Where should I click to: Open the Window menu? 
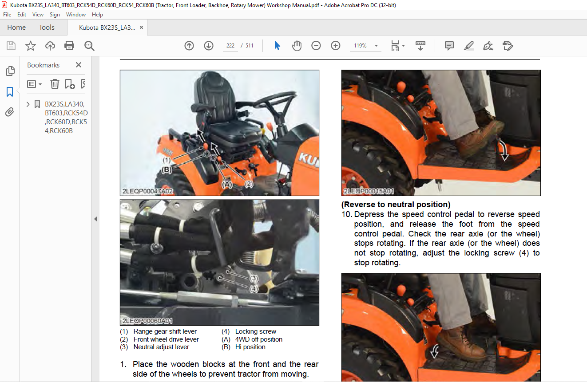(x=76, y=15)
